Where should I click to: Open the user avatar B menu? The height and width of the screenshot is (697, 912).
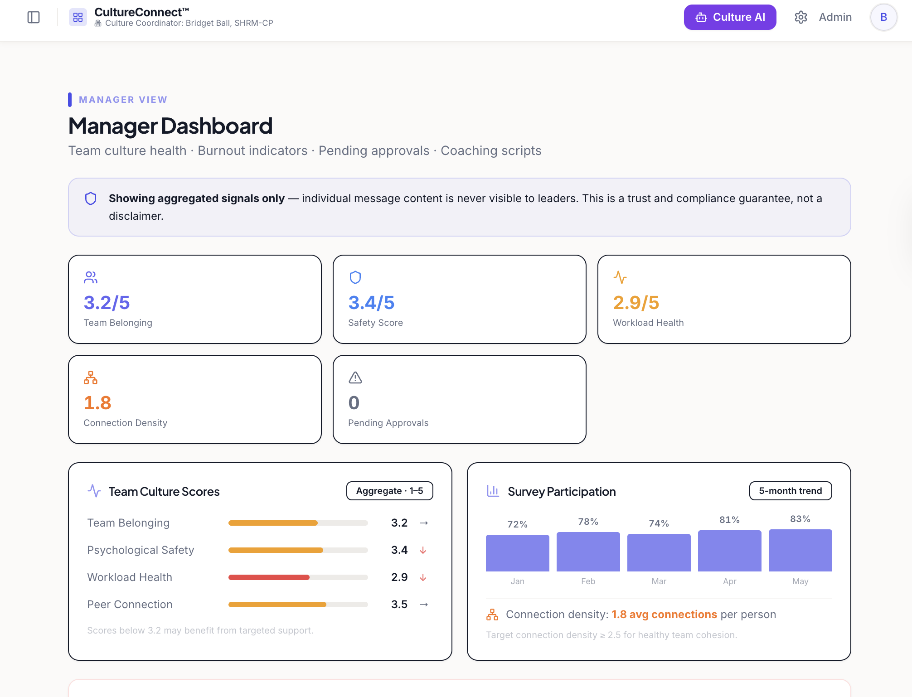883,17
